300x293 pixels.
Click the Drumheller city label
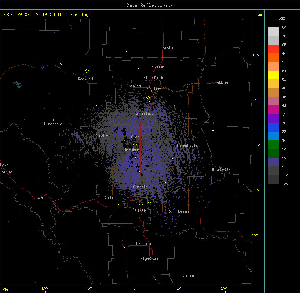(222, 169)
